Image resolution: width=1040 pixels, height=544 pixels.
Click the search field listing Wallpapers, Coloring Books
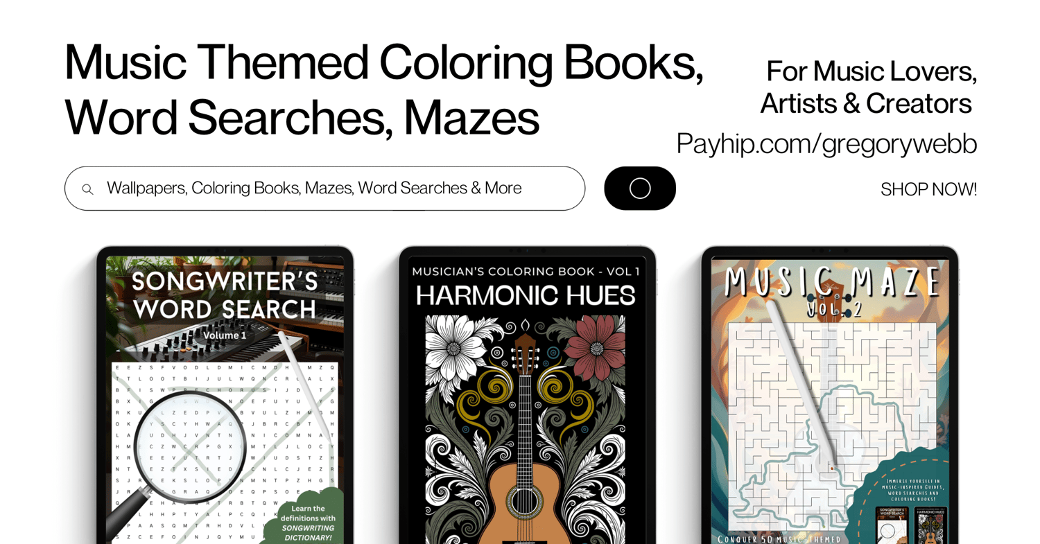click(x=324, y=188)
